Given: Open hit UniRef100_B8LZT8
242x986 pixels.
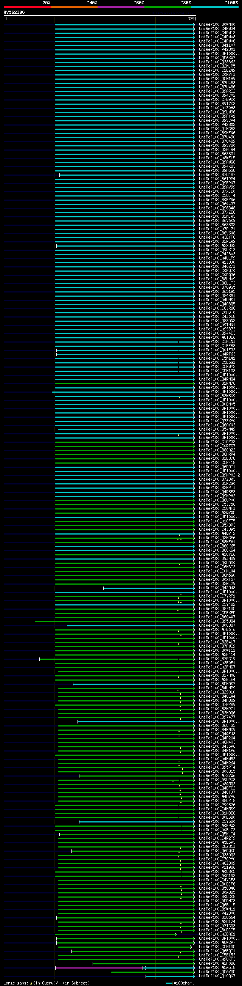Looking at the screenshot, I should tap(217, 801).
